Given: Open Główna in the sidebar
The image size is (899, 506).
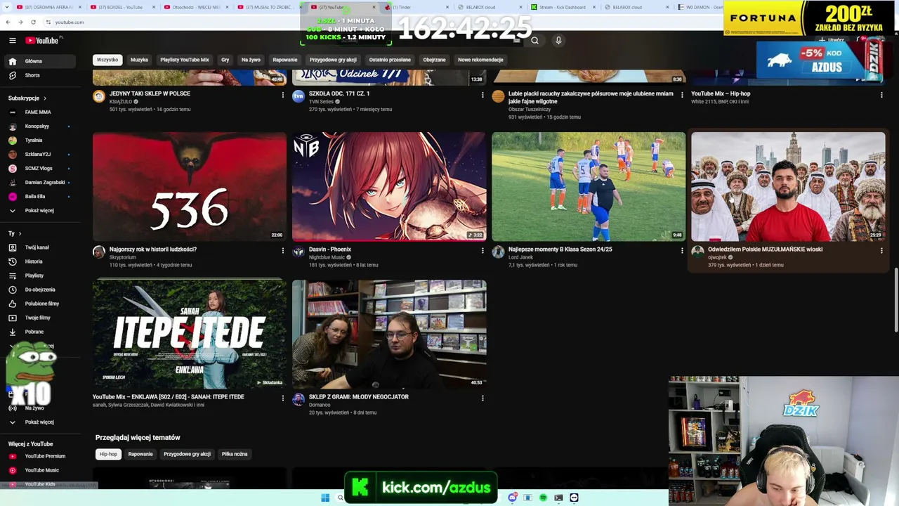Looking at the screenshot, I should point(41,61).
